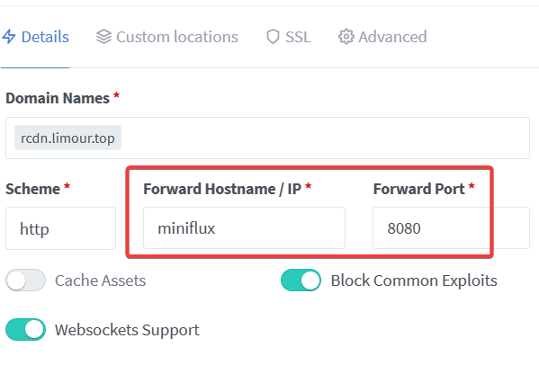This screenshot has height=365, width=539.
Task: Turn off the Websockets Support toggle switch
Action: tap(25, 330)
